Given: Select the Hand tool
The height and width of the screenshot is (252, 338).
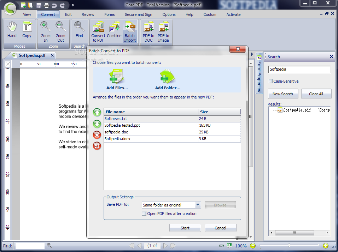Looking at the screenshot, I should (x=12, y=30).
